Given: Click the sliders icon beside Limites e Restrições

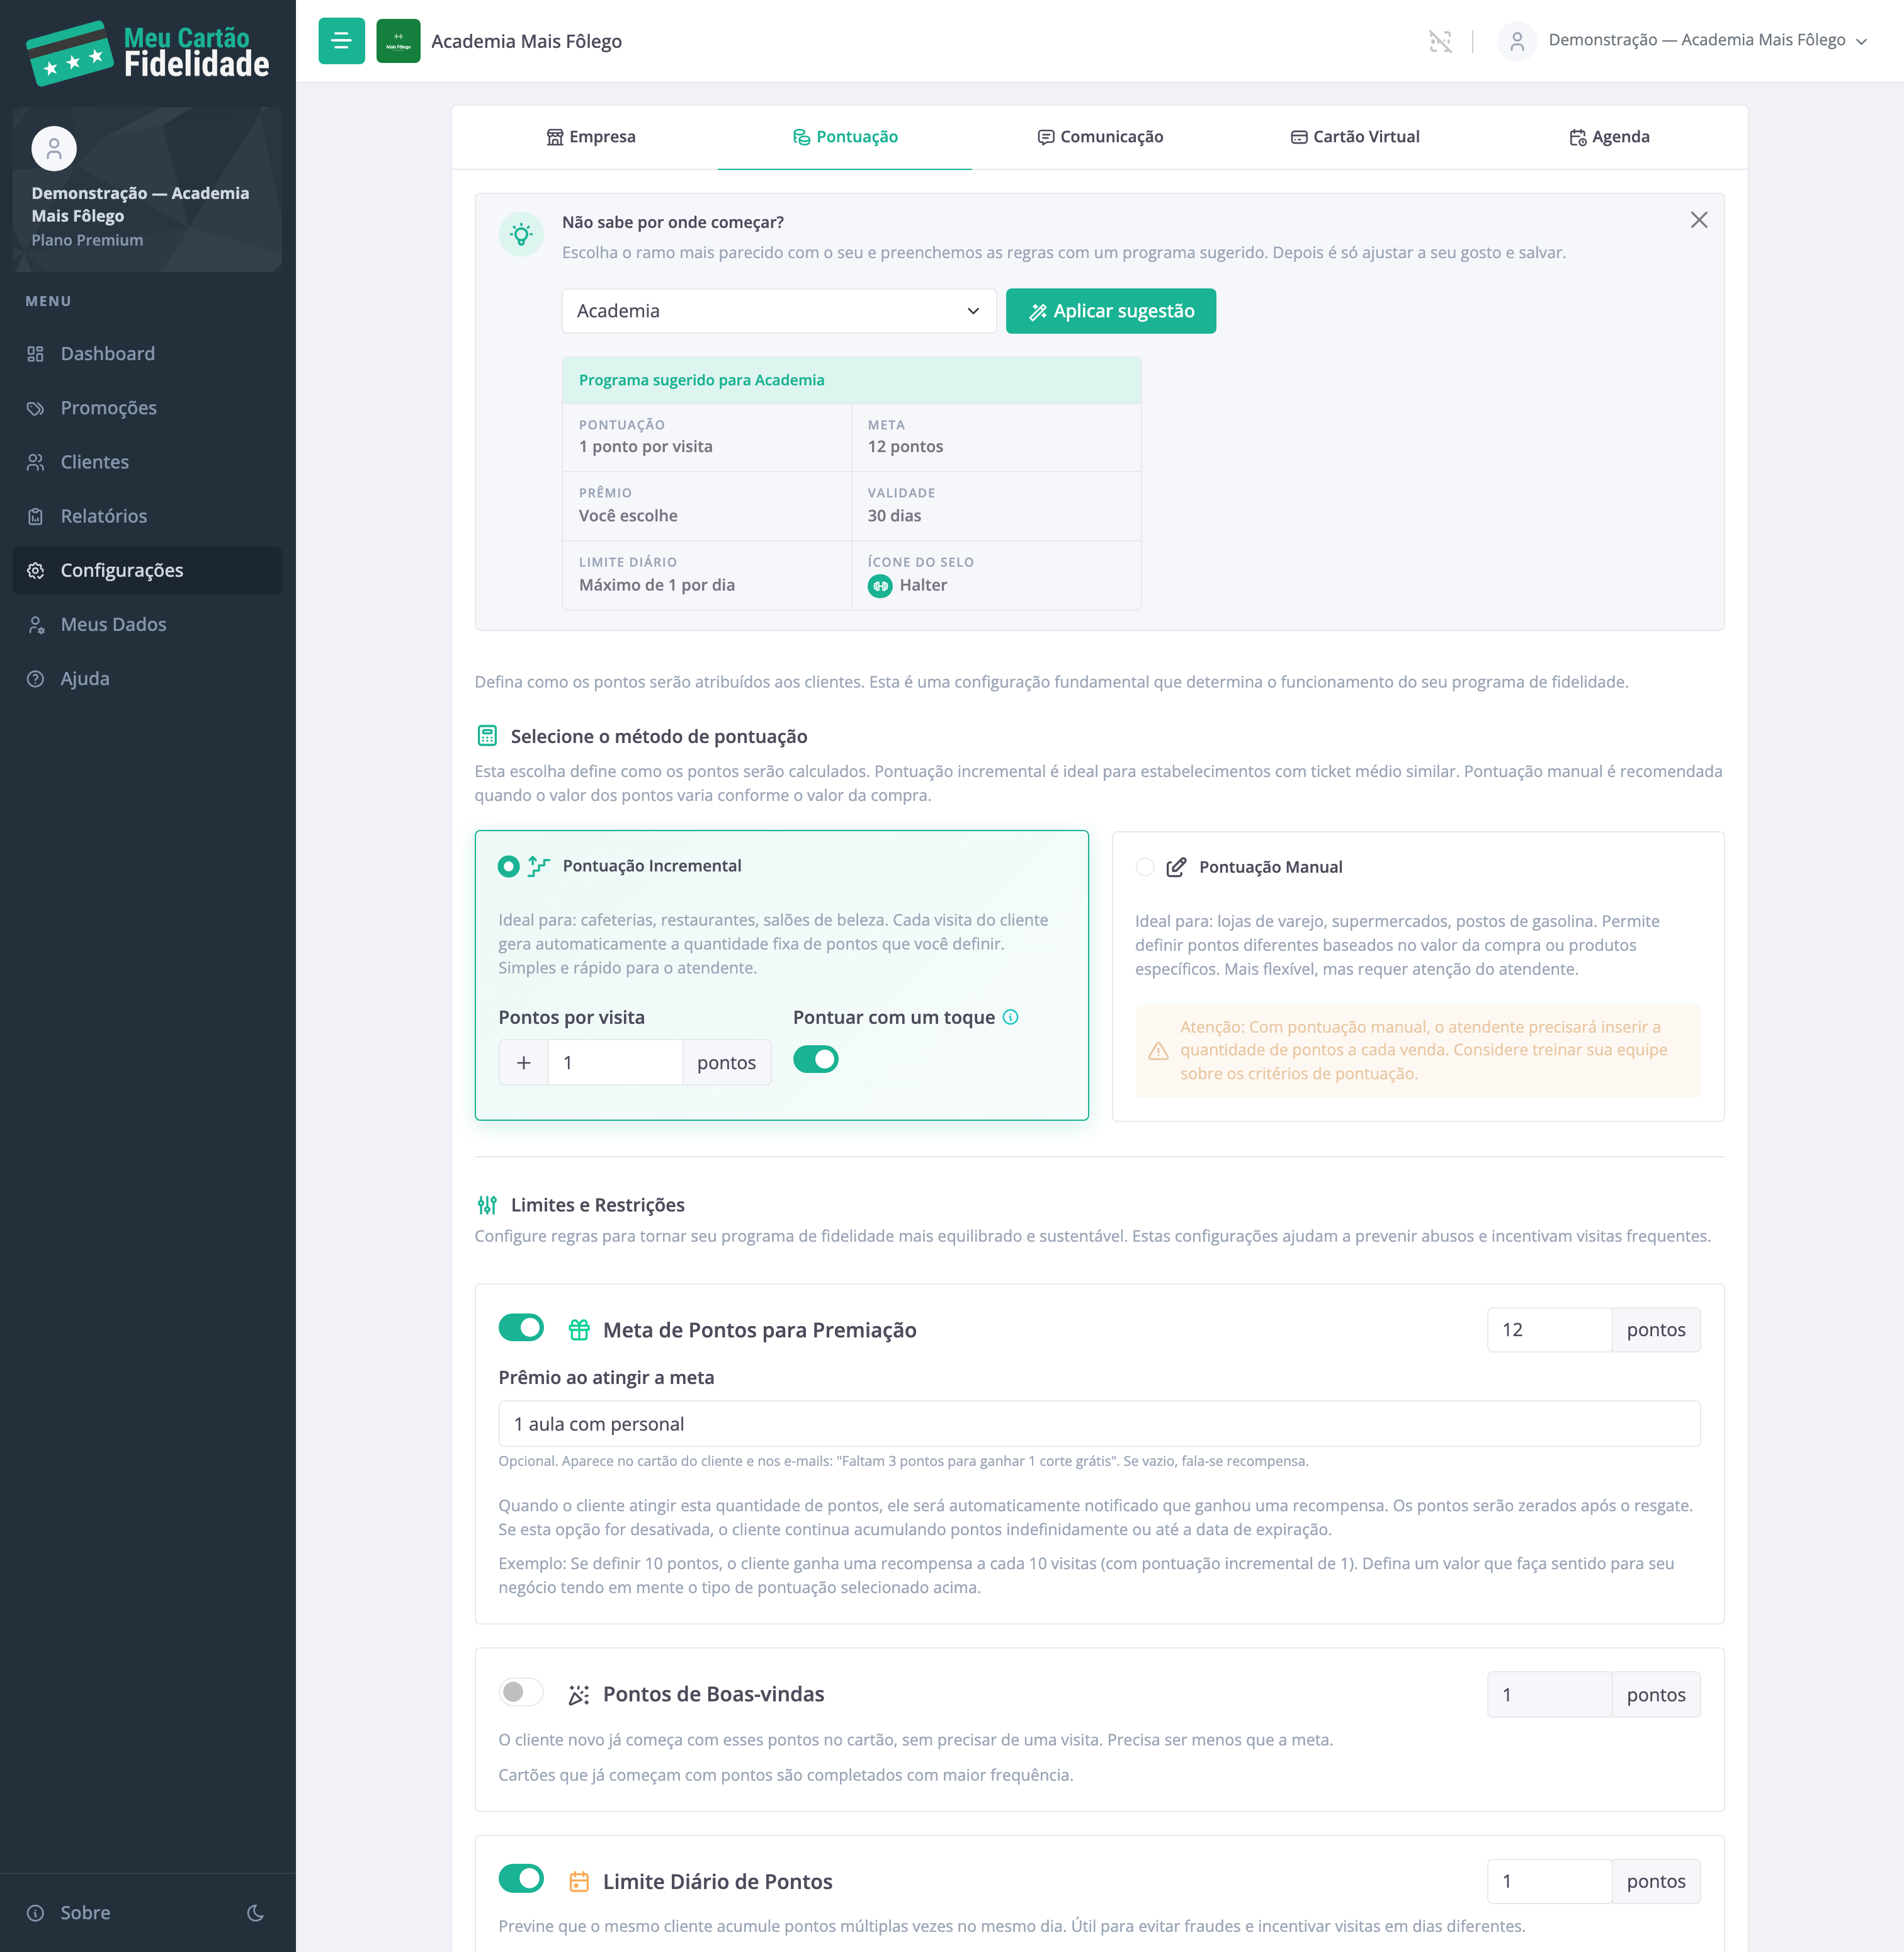Looking at the screenshot, I should tap(487, 1205).
